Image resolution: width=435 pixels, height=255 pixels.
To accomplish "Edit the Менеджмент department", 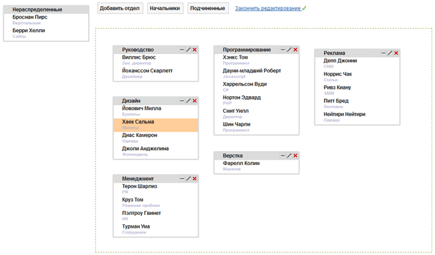I will point(188,179).
